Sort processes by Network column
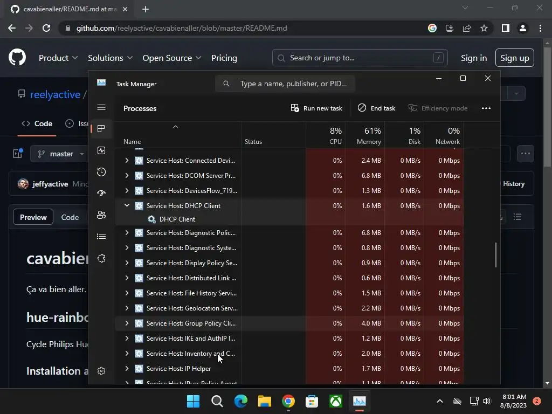The image size is (552, 414). tap(444, 135)
